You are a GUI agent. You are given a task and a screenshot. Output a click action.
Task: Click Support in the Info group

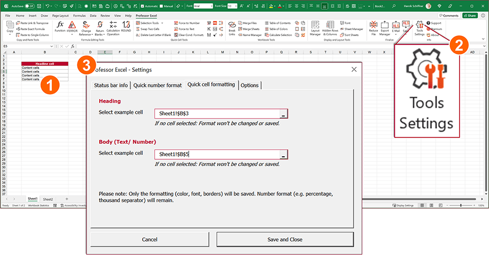point(434,23)
